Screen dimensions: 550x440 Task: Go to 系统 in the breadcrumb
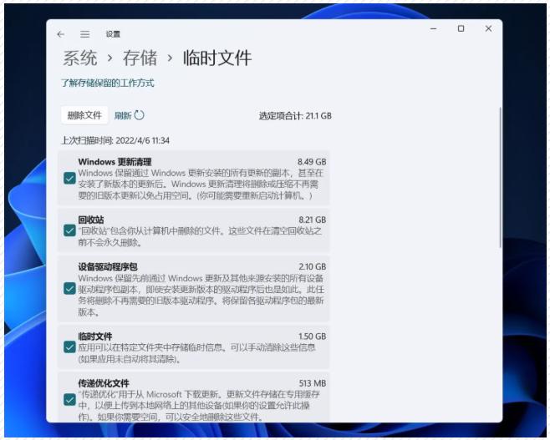tap(79, 58)
